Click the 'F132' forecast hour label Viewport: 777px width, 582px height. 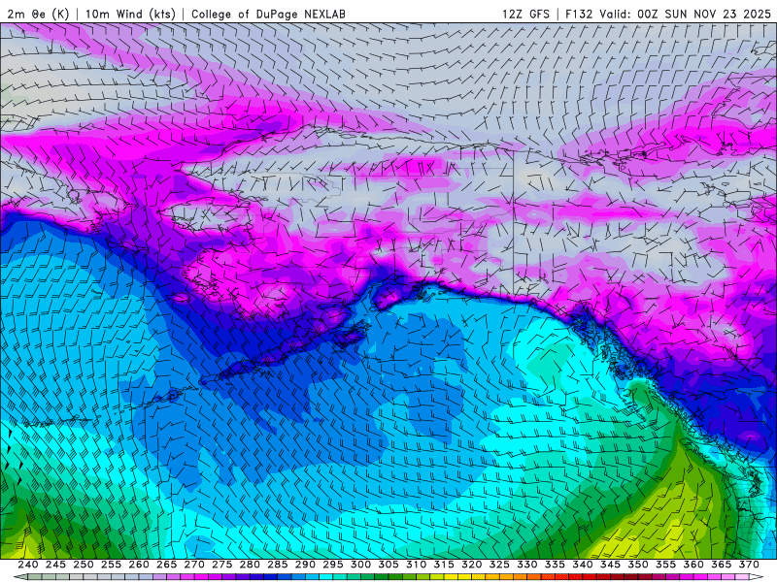point(579,14)
